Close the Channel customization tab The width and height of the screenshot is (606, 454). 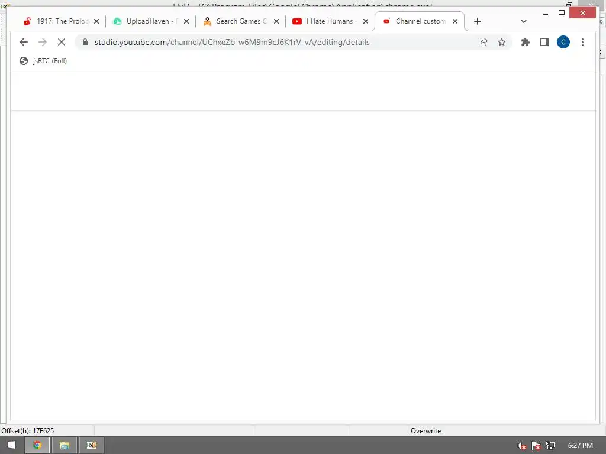(455, 21)
